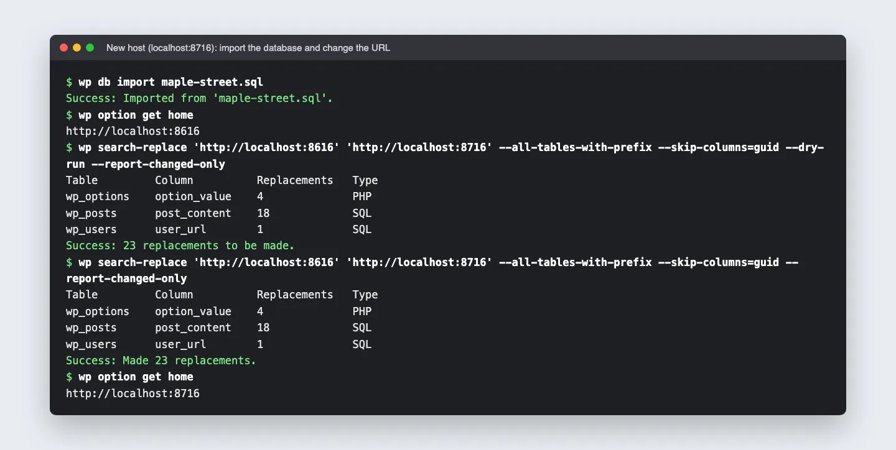The image size is (896, 450).
Task: Click the standalone output line "http://localhost:8616"
Action: (x=133, y=131)
